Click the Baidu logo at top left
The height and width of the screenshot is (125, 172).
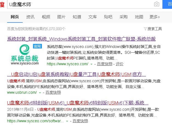2,4
